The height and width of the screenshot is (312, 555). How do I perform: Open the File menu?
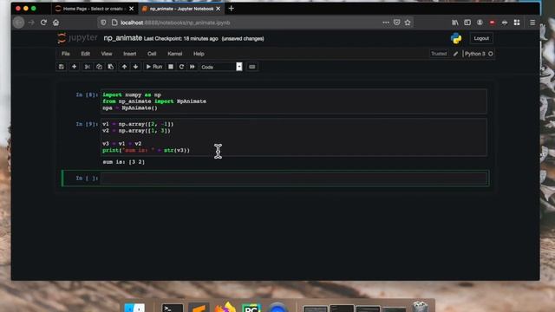click(66, 54)
